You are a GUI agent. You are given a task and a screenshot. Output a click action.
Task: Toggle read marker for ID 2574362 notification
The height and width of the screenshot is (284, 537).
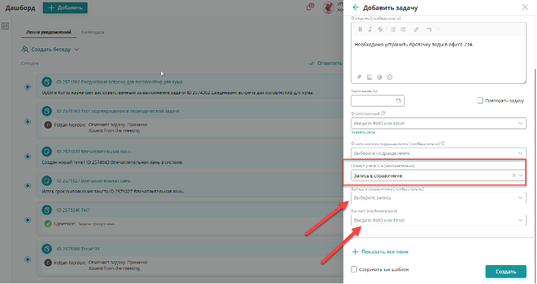[x=28, y=87]
